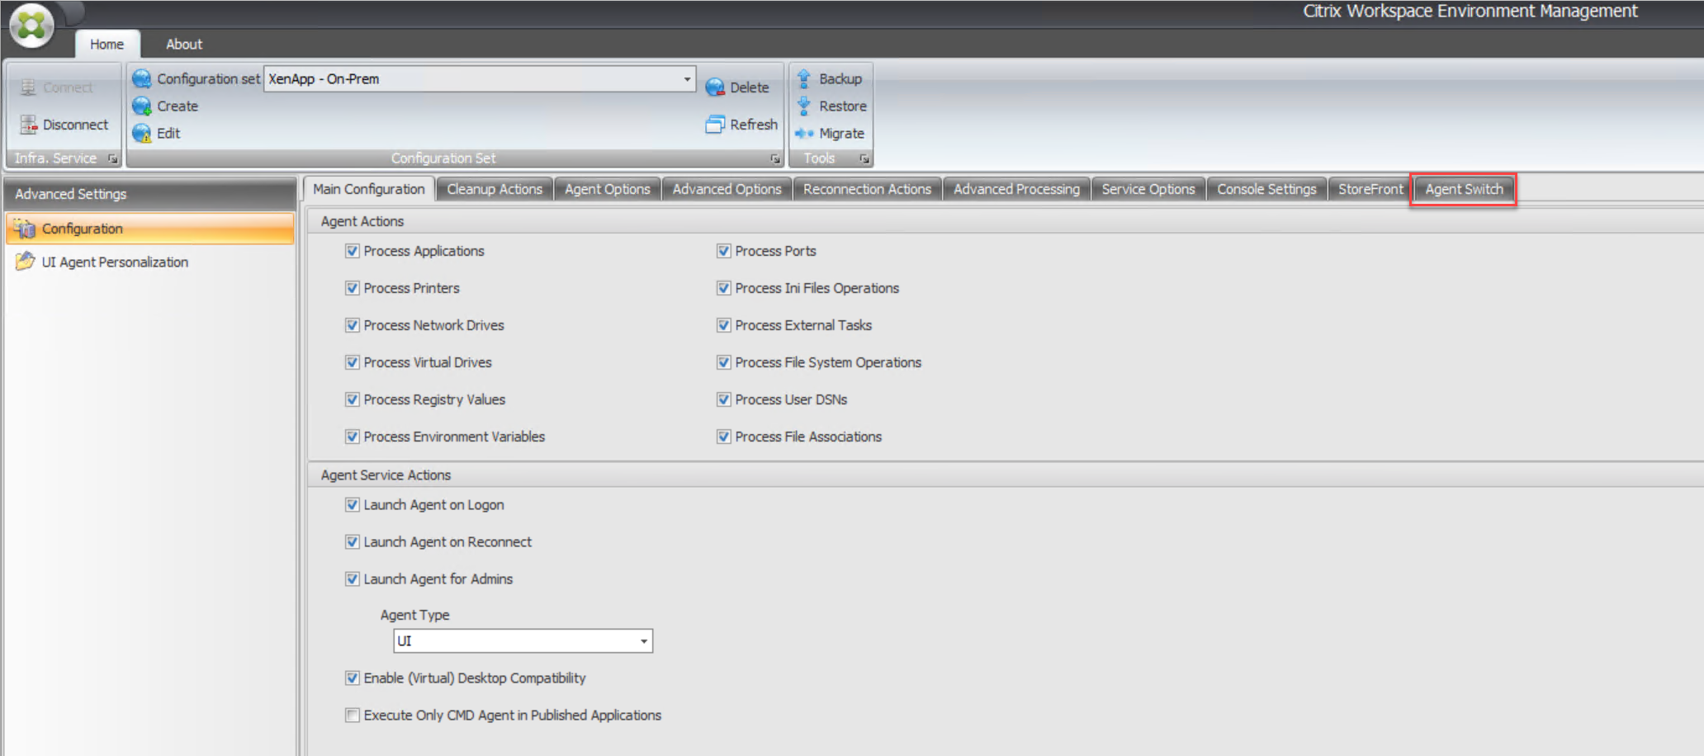Open the Console Settings tab
The image size is (1704, 756).
point(1266,189)
